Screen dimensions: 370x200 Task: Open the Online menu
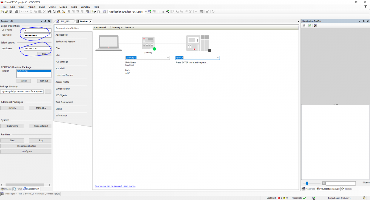tap(52, 7)
